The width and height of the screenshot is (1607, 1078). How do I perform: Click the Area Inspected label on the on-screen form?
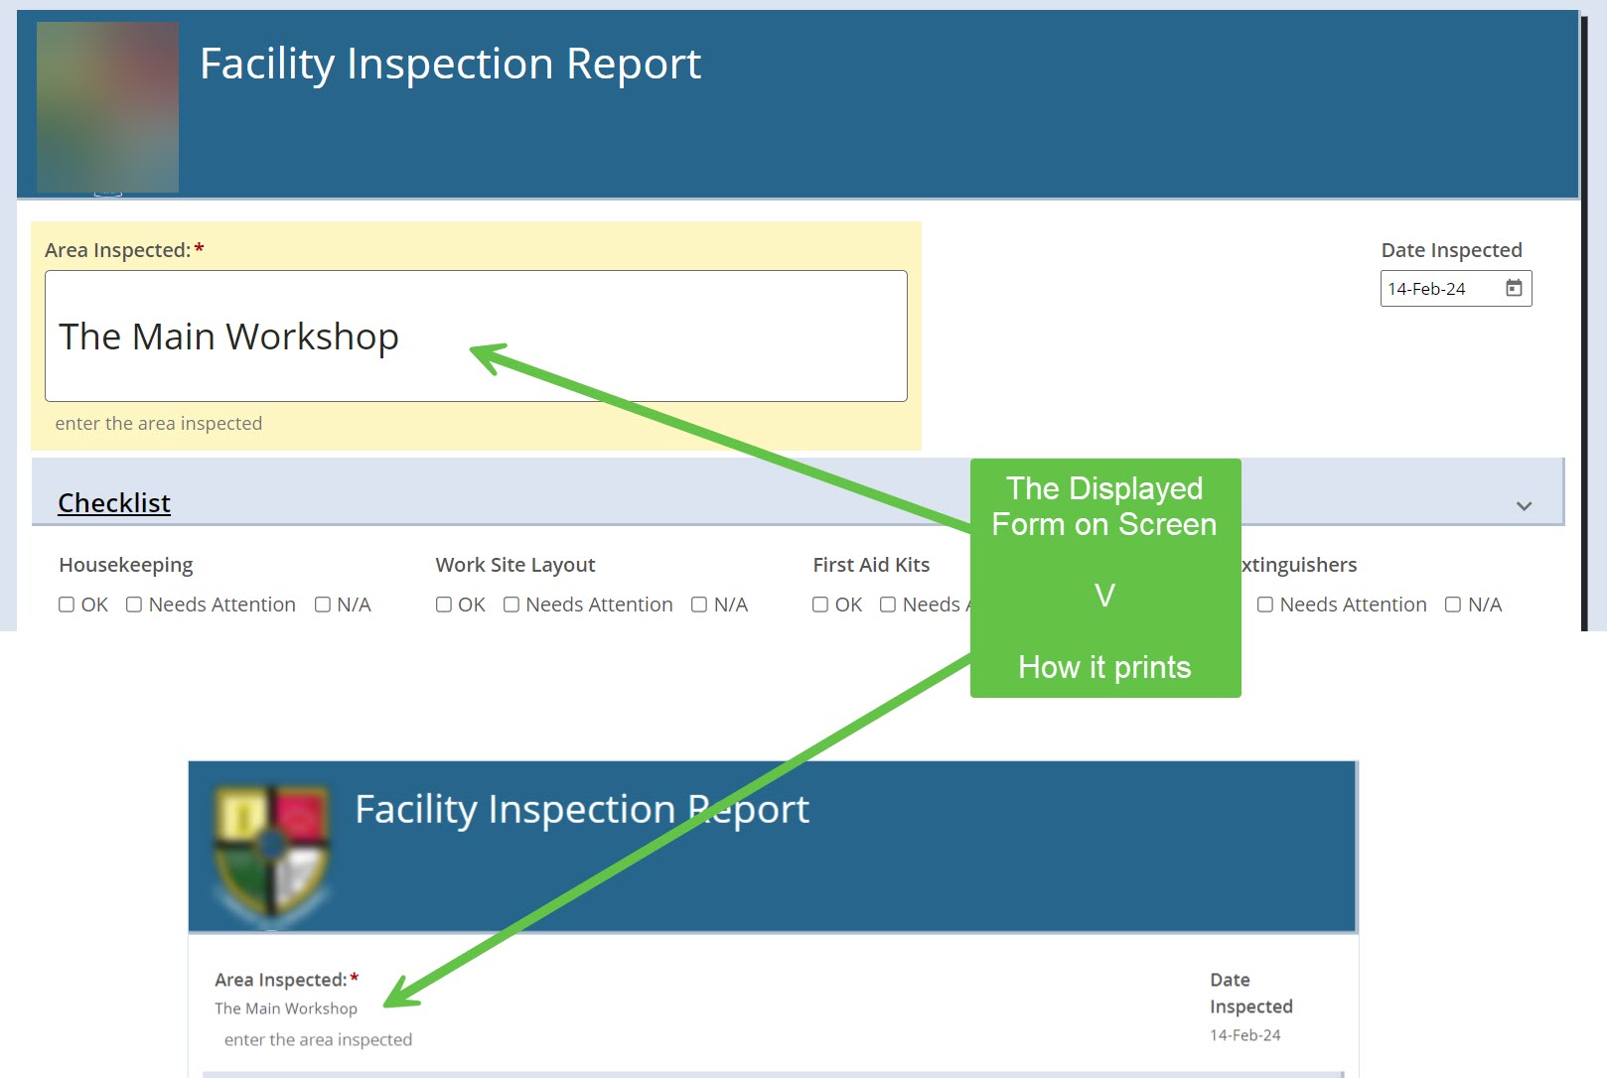118,250
